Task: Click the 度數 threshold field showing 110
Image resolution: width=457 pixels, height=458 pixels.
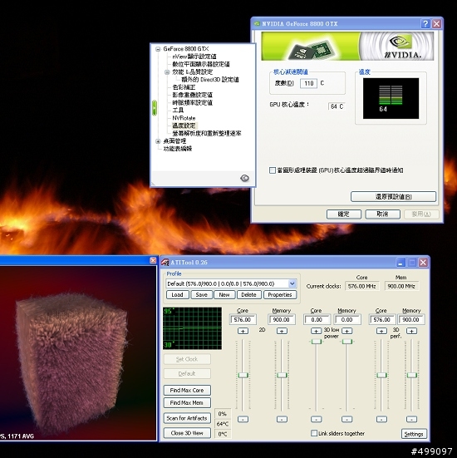Action: pos(308,84)
